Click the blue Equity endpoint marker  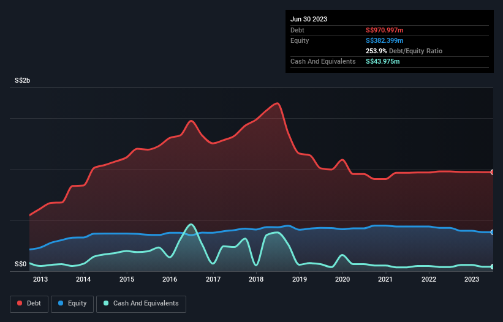pos(493,232)
